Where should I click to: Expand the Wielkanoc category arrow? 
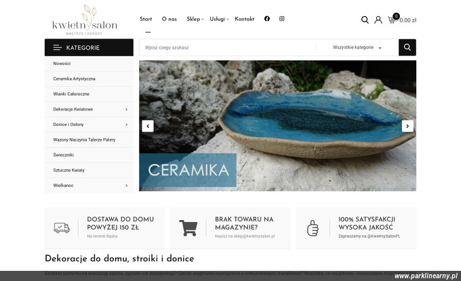pos(126,186)
